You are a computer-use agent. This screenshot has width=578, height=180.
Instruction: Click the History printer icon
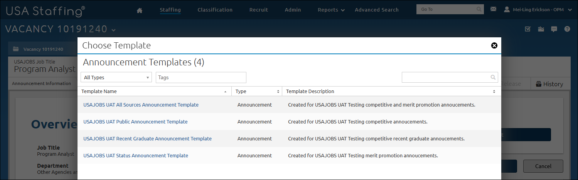[x=539, y=84]
